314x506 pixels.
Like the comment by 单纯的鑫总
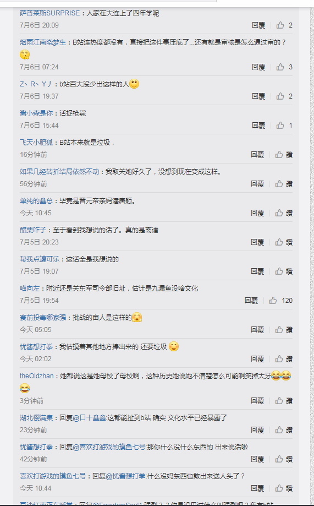point(279,213)
